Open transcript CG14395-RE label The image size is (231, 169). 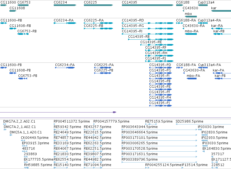point(151,42)
